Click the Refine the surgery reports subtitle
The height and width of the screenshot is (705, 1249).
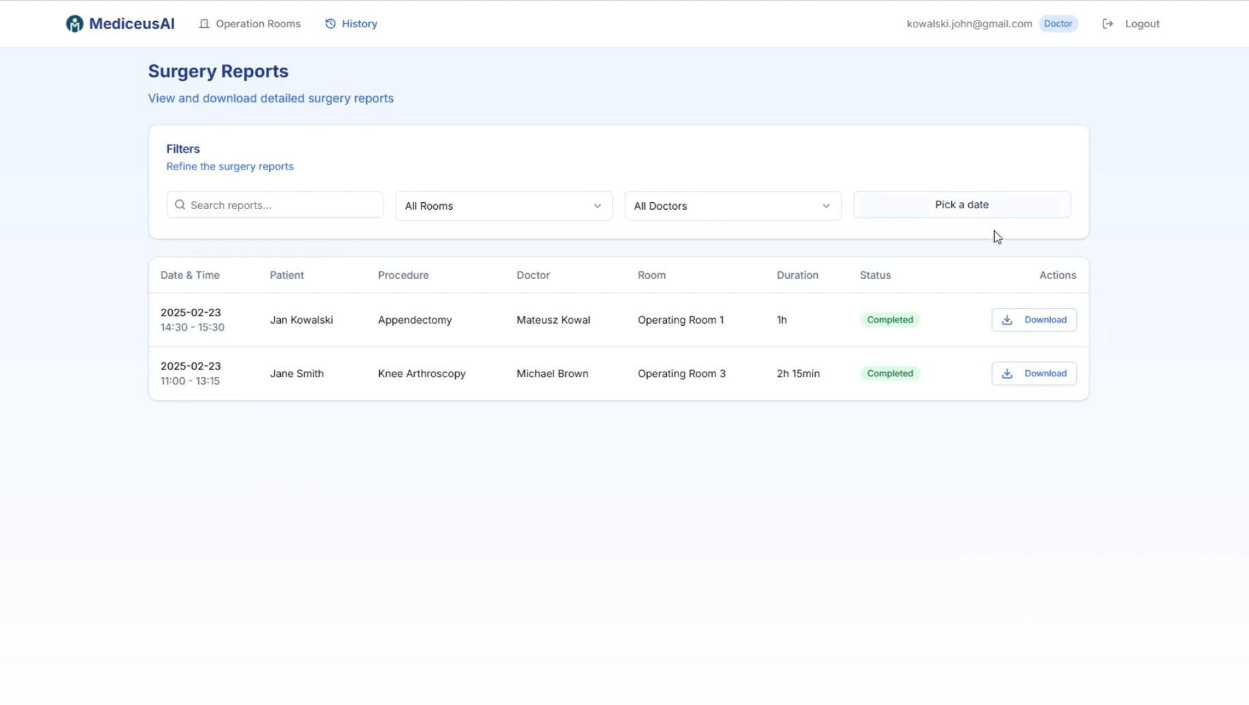(230, 167)
